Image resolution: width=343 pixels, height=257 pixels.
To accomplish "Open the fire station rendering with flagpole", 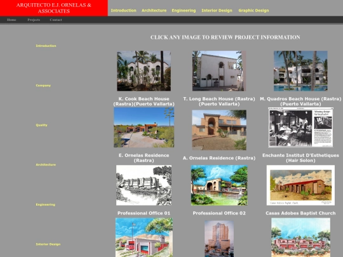I will [x=144, y=237].
